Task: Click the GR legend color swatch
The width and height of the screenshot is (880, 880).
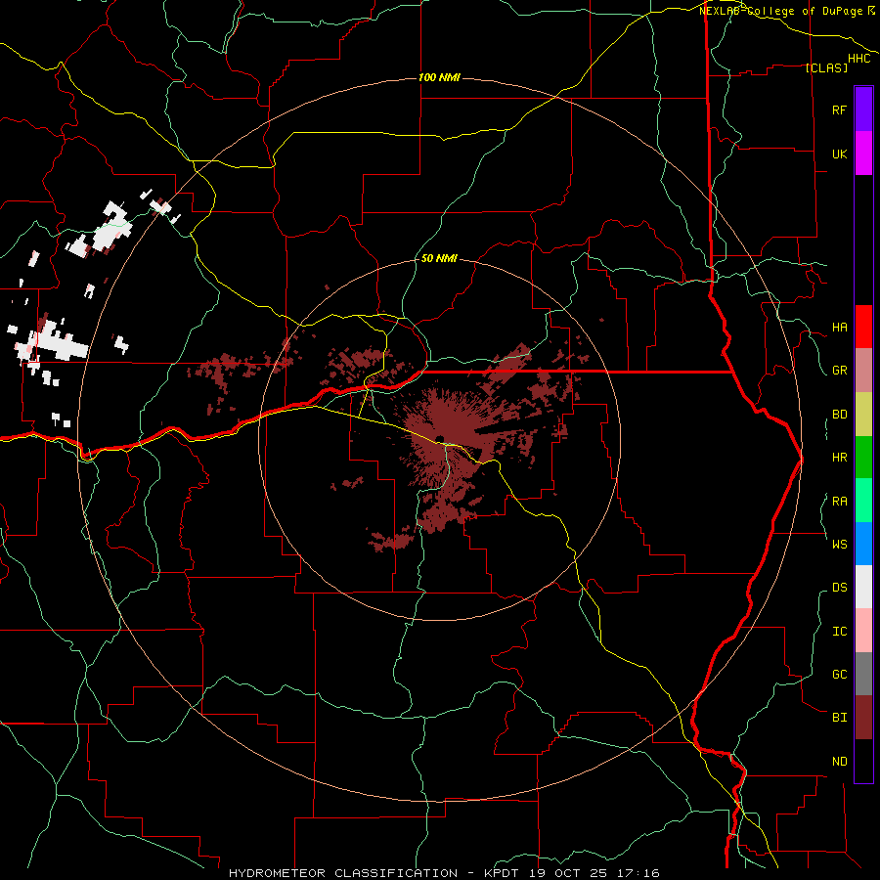Action: coord(863,370)
